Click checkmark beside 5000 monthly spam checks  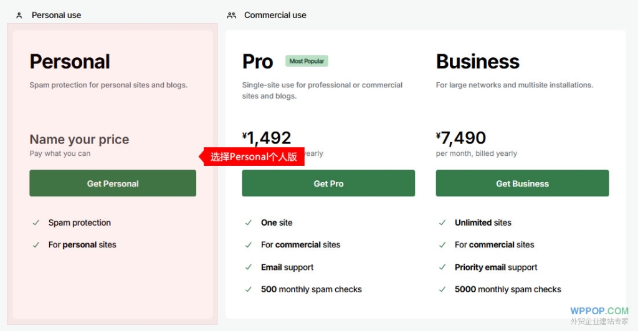pyautogui.click(x=442, y=289)
